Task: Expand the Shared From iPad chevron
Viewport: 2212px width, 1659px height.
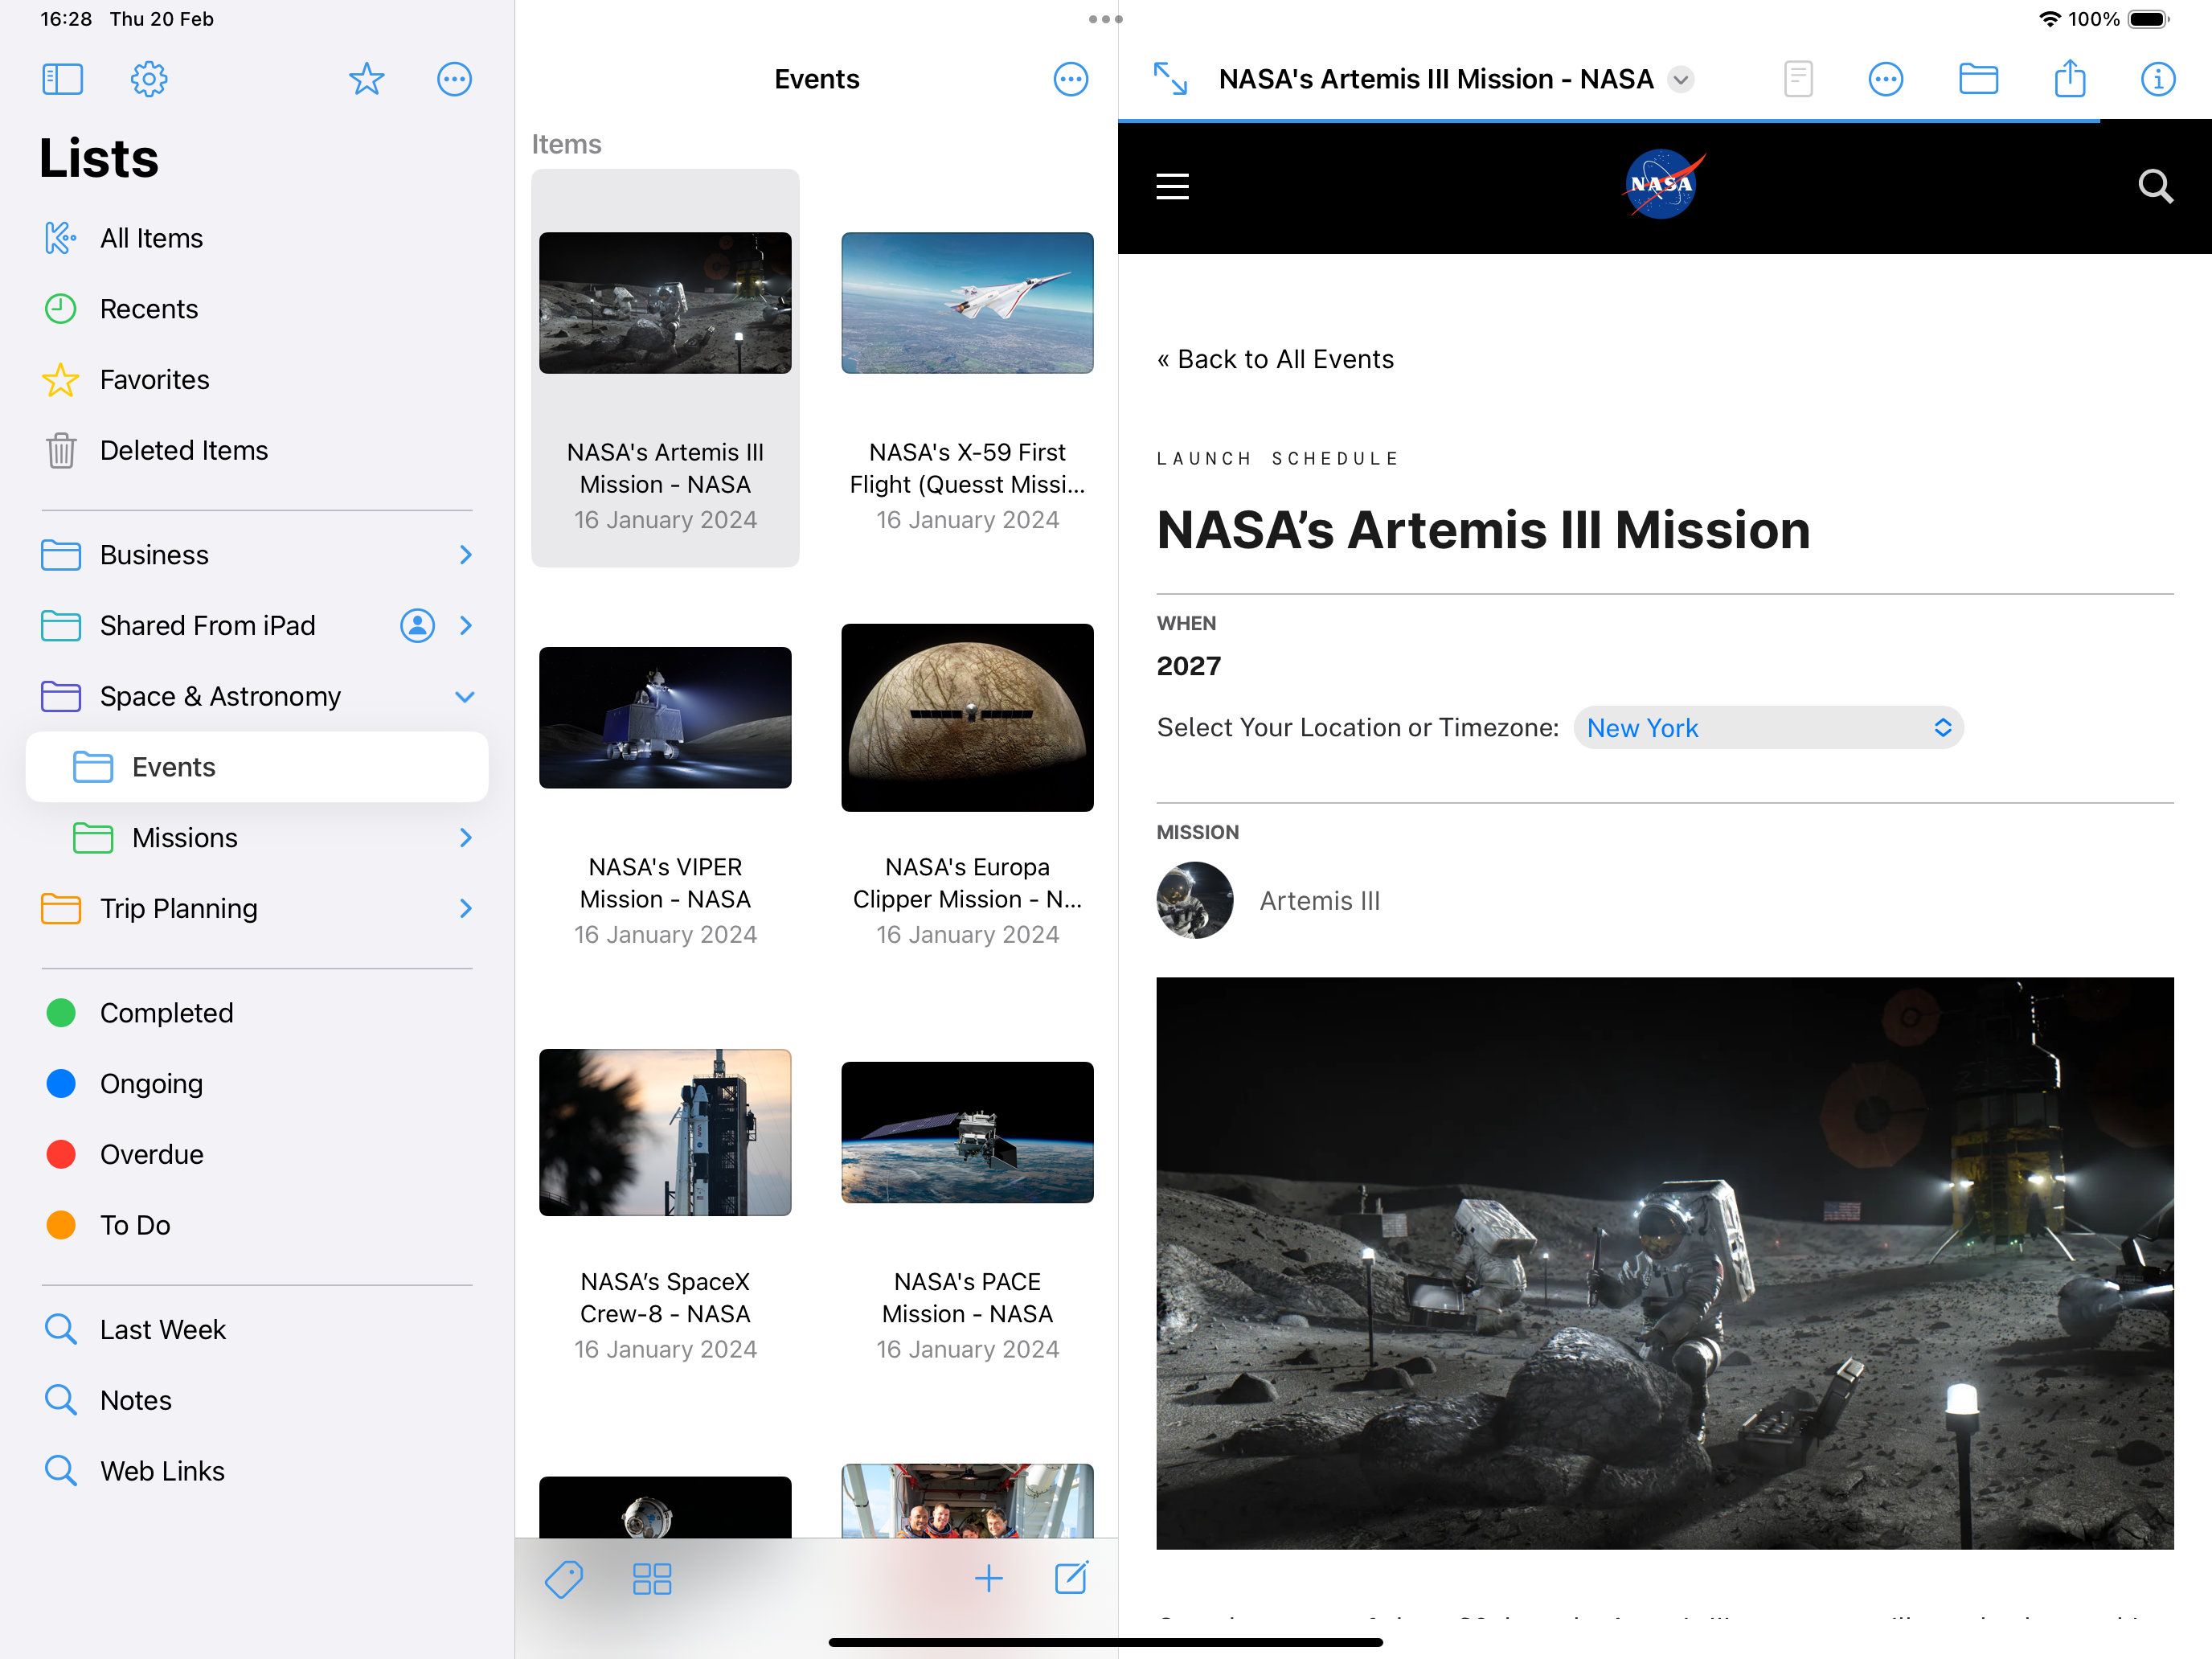Action: click(465, 625)
